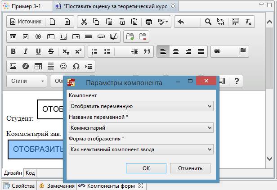Toggle strikethrough formatting
This screenshot has width=277, height=190.
coord(51,51)
